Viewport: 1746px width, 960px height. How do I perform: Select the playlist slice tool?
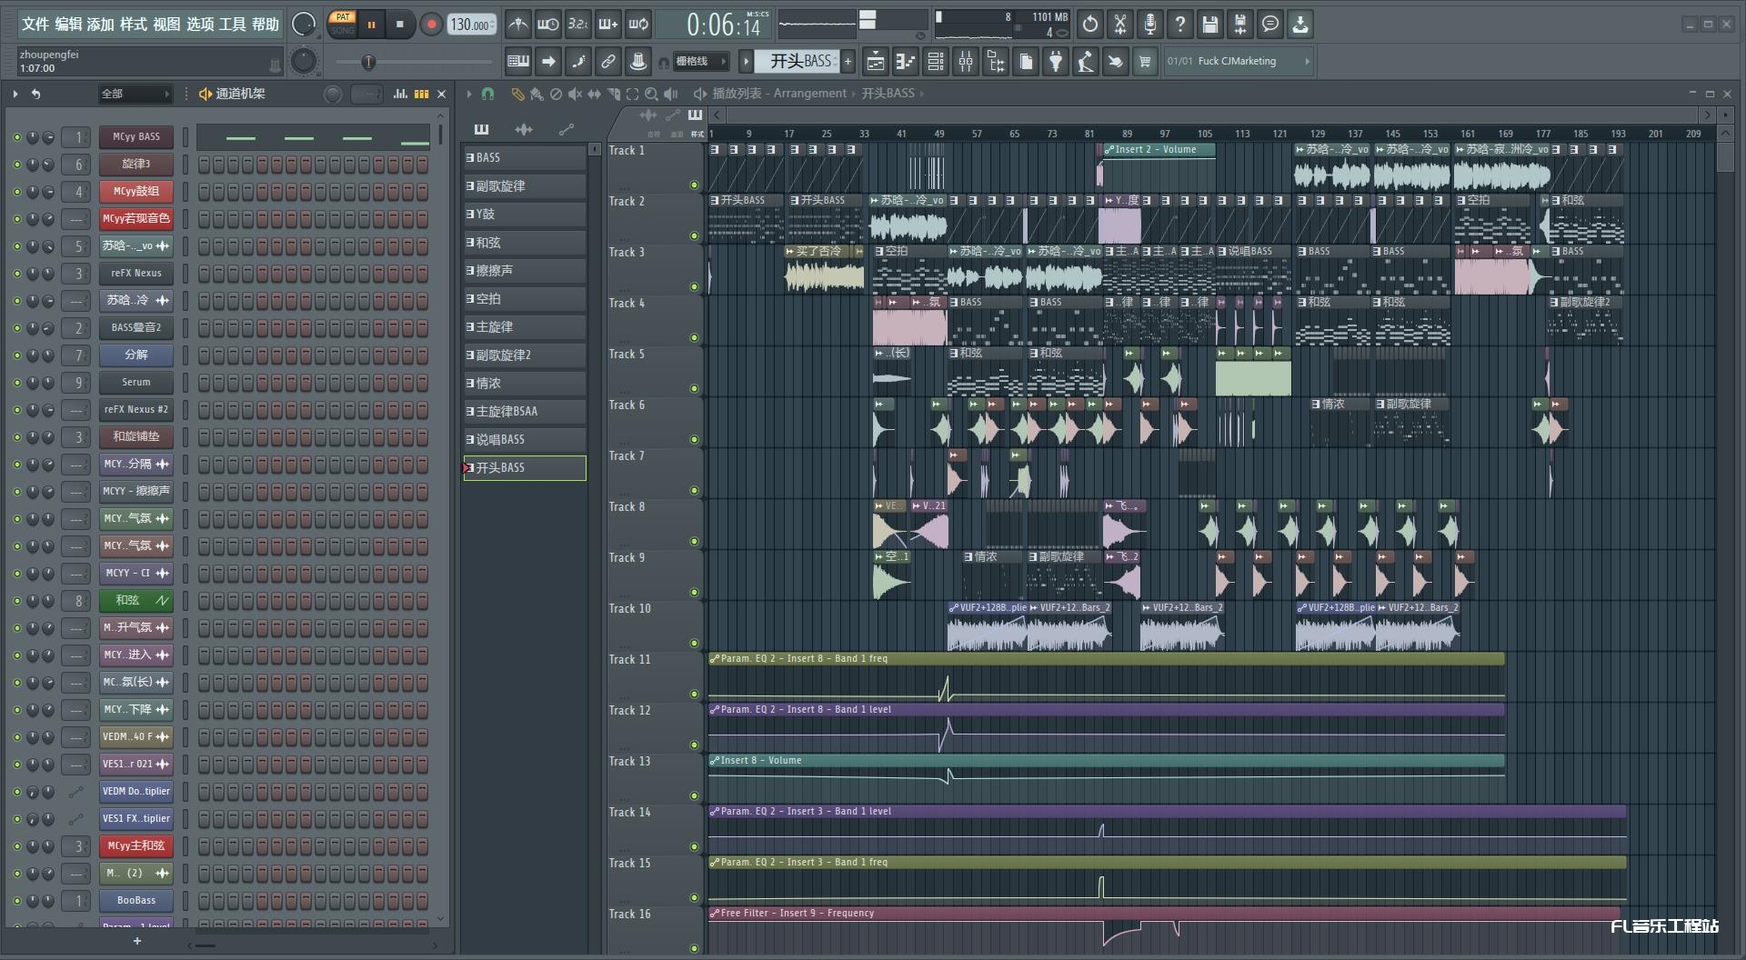pyautogui.click(x=613, y=94)
